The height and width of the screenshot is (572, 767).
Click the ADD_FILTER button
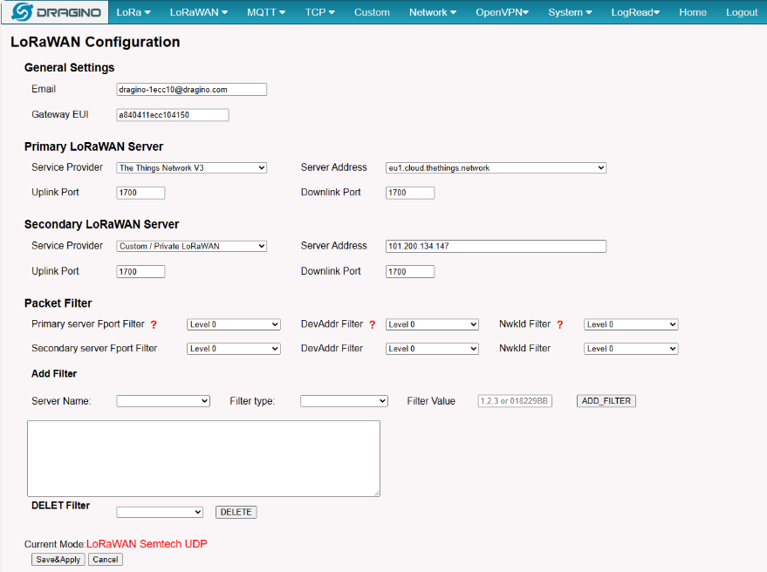(606, 401)
